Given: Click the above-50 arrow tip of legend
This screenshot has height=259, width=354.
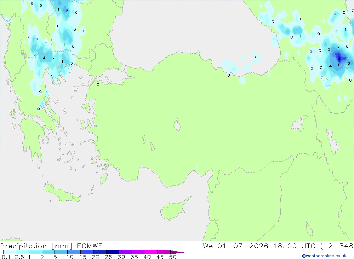Looking at the screenshot, I should coord(177,252).
